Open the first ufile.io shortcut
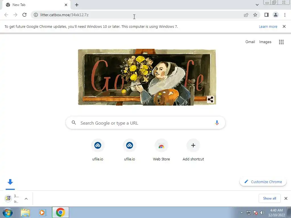Screen dimensions: 291x218 pos(98,150)
